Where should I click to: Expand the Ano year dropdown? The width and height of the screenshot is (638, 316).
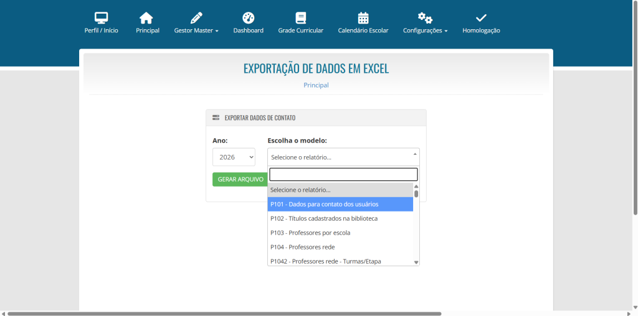coord(234,157)
